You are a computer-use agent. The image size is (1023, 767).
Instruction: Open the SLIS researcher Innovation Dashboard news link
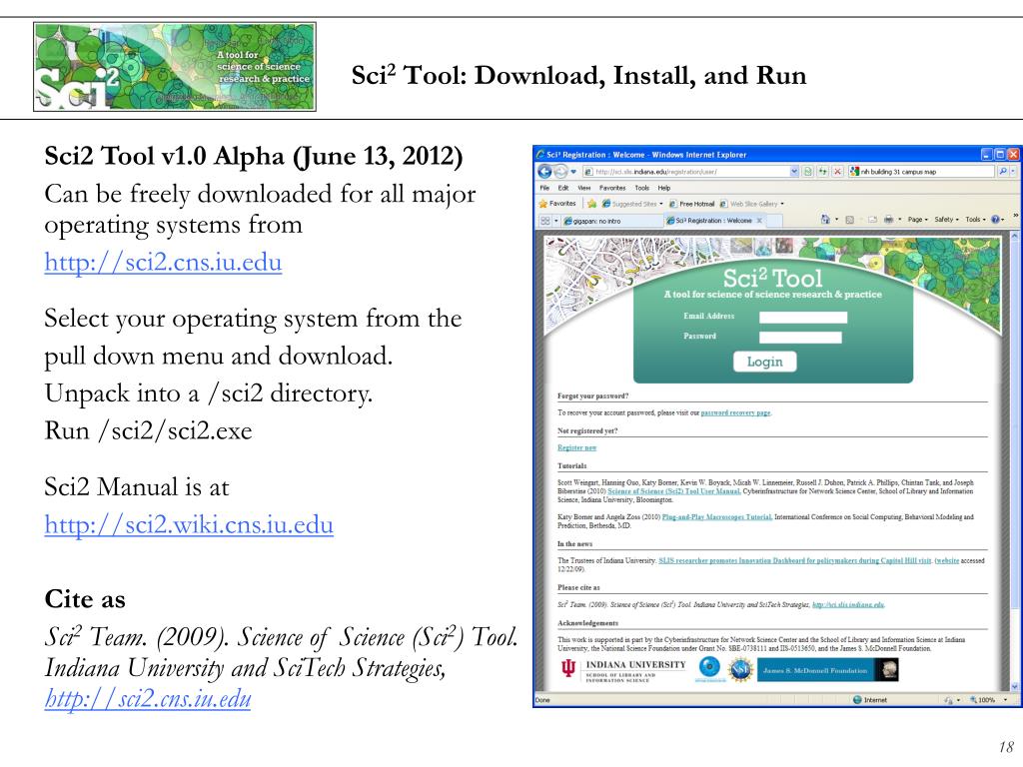(794, 560)
